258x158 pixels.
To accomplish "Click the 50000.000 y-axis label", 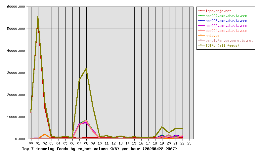I will [16, 29].
